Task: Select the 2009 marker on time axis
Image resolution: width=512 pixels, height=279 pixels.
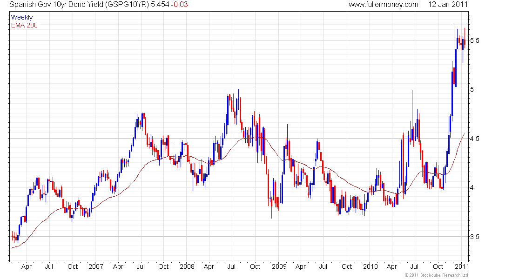Action: click(x=278, y=267)
